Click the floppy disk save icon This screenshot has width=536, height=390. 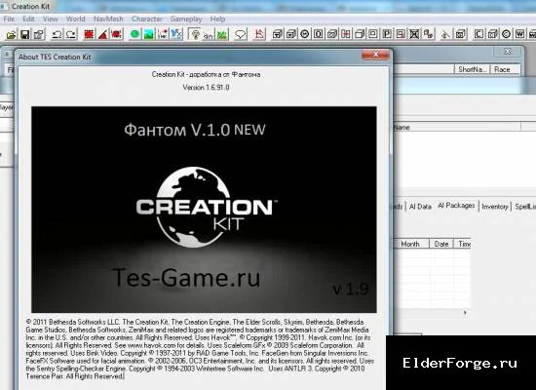coord(24,34)
